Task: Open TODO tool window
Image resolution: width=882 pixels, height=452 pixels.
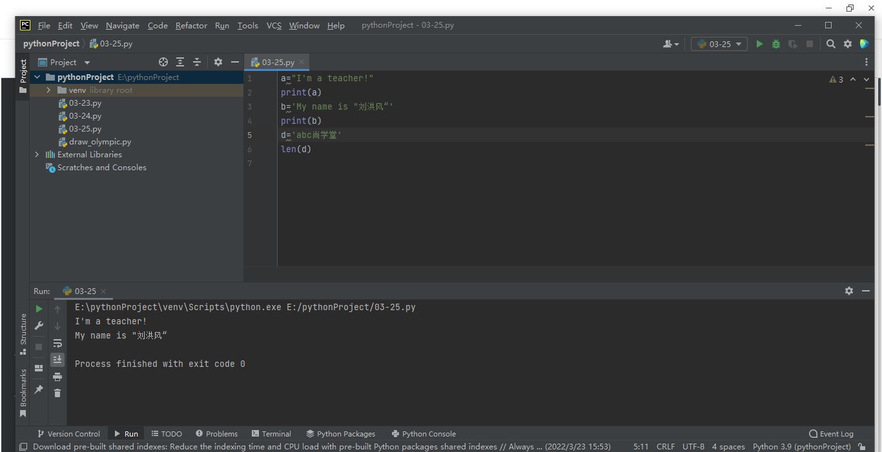Action: coord(167,434)
